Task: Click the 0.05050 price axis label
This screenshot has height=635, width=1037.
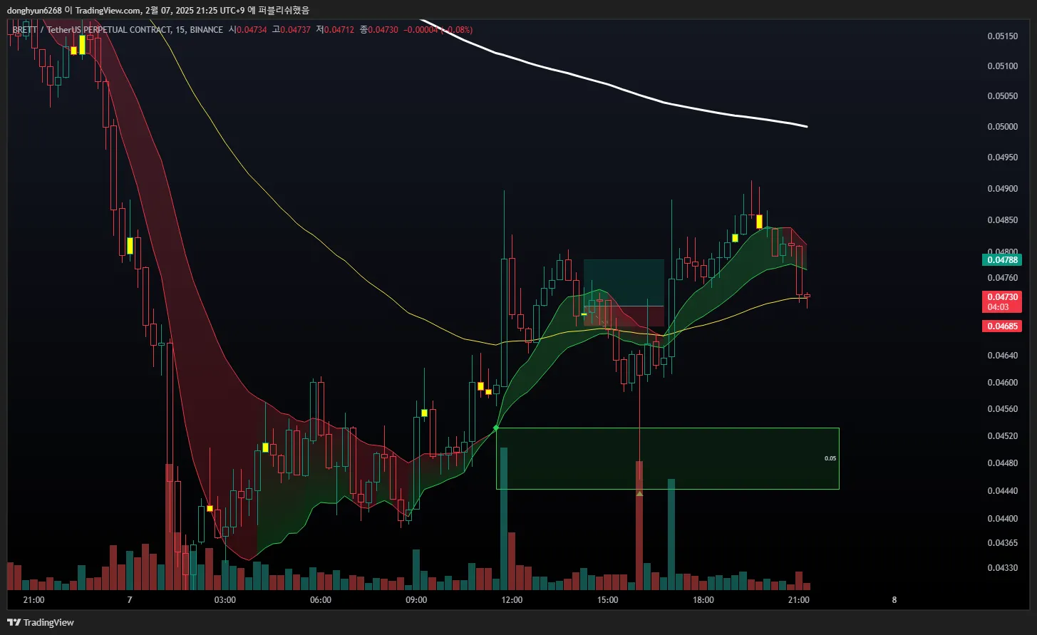Action: 1002,96
